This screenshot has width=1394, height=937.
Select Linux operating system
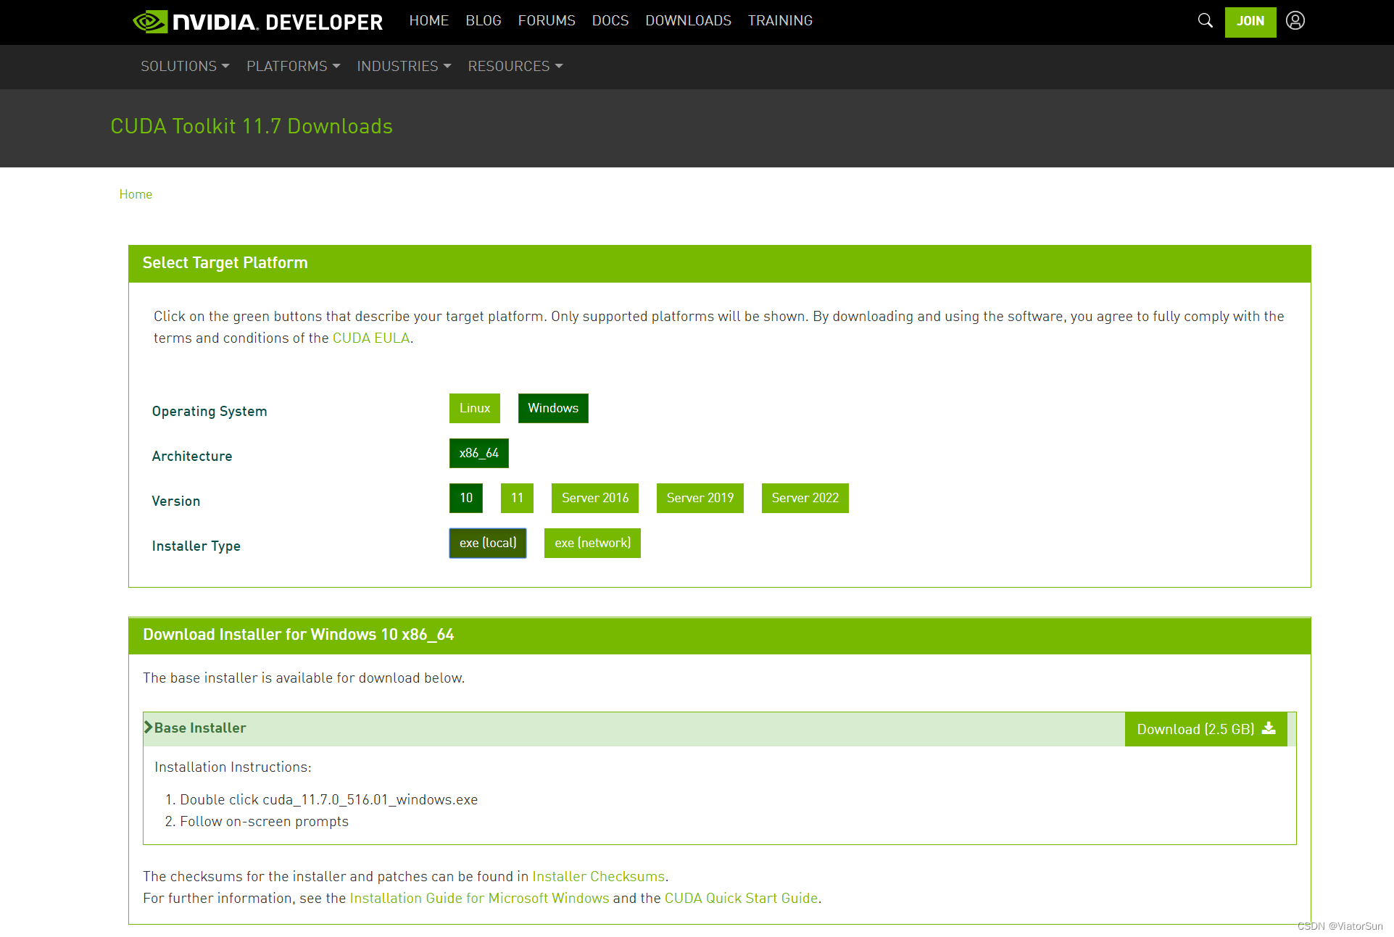pyautogui.click(x=474, y=408)
